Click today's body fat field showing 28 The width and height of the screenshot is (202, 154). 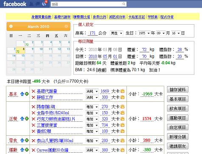pyautogui.click(x=180, y=50)
